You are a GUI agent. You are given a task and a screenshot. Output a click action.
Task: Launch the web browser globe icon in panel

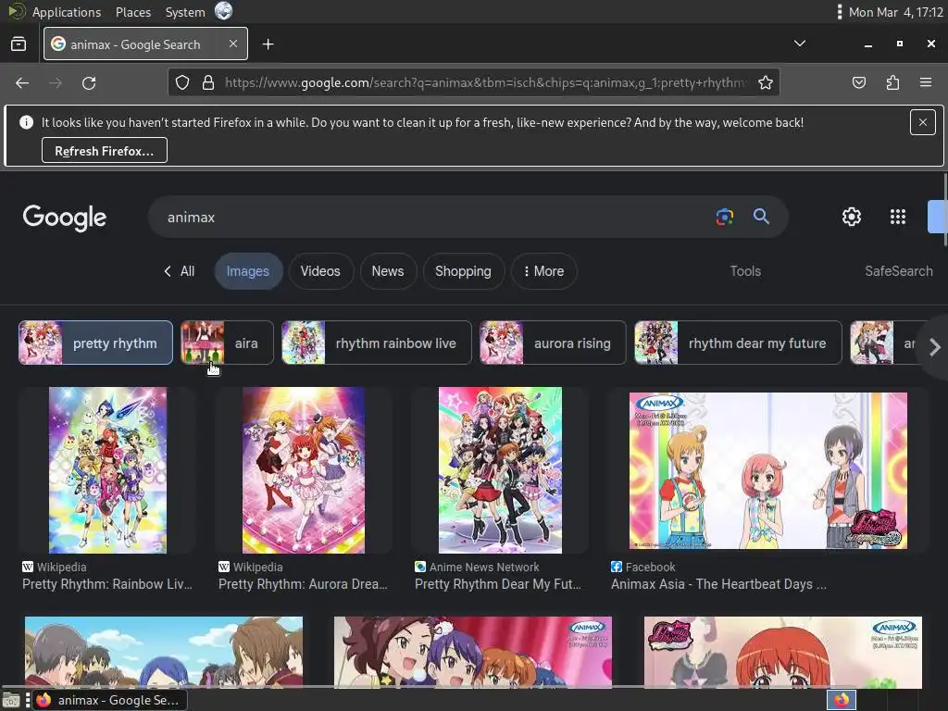[224, 11]
